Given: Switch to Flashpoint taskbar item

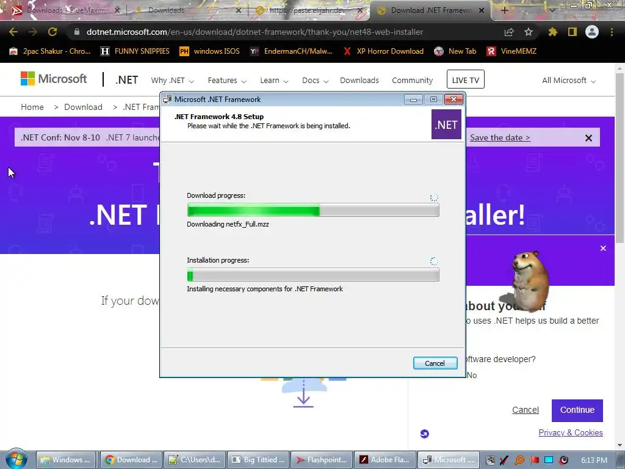Looking at the screenshot, I should 322,460.
